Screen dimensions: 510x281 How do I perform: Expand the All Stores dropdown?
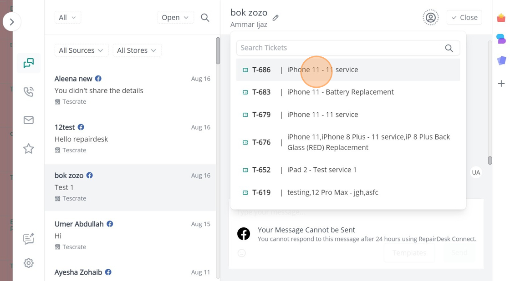click(x=137, y=50)
